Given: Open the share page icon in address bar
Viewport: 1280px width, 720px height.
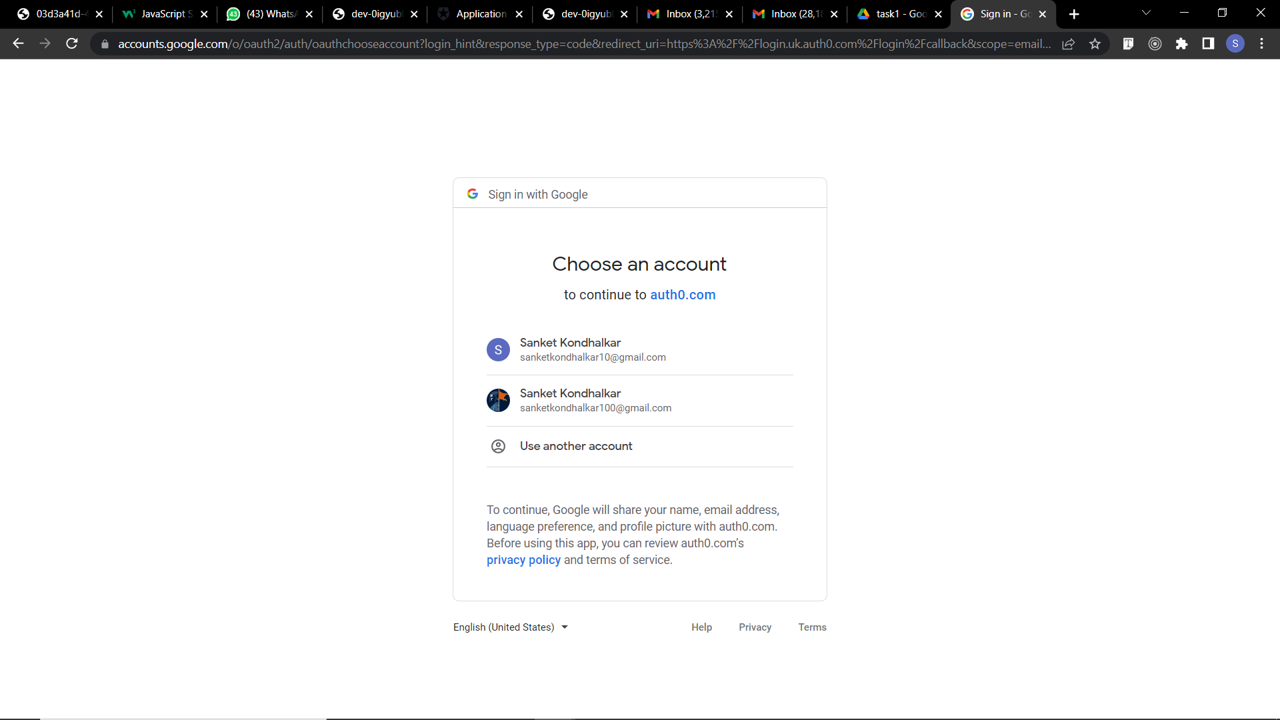Looking at the screenshot, I should 1068,44.
